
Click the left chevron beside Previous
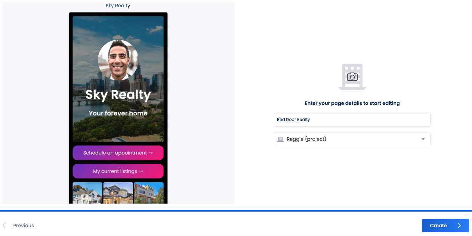[3, 225]
